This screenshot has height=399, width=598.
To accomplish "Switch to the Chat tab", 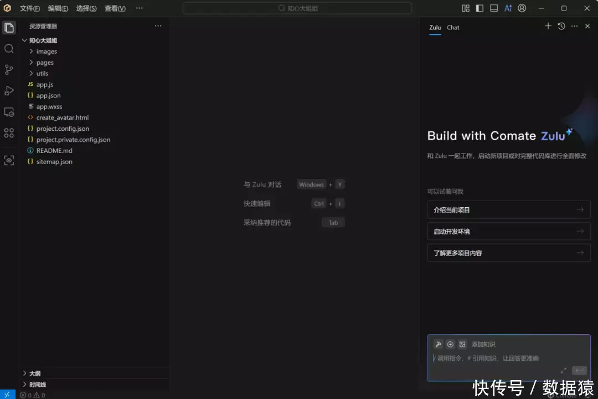I will pos(453,28).
